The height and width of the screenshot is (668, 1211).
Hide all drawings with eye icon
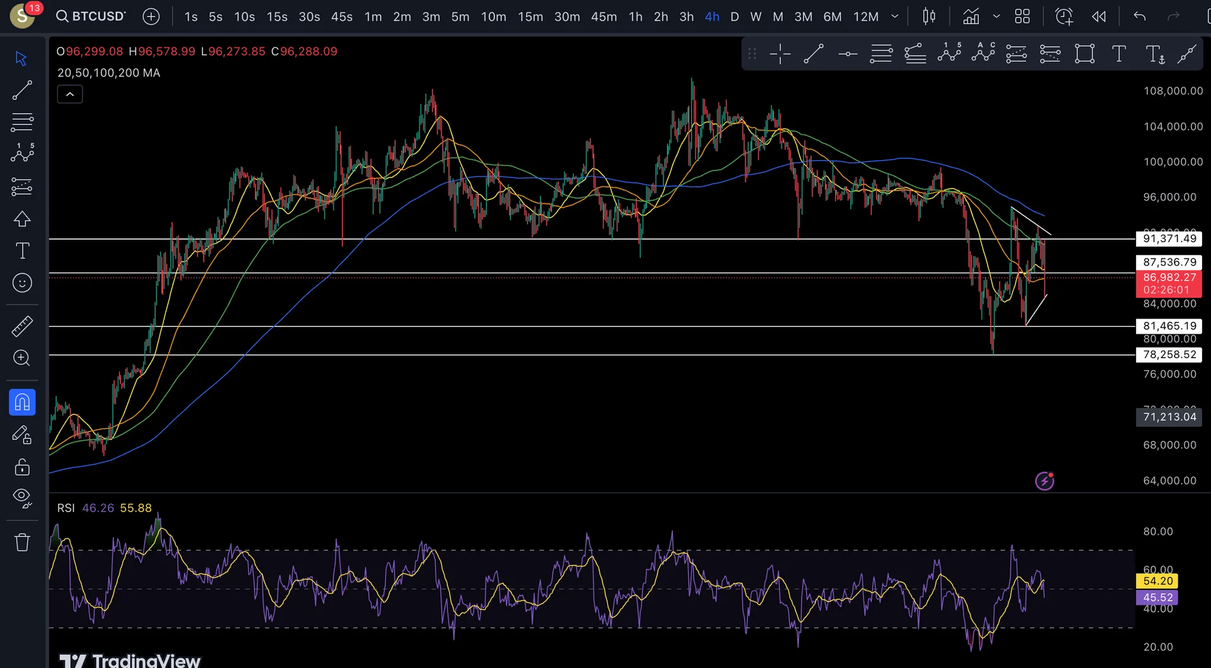[22, 498]
